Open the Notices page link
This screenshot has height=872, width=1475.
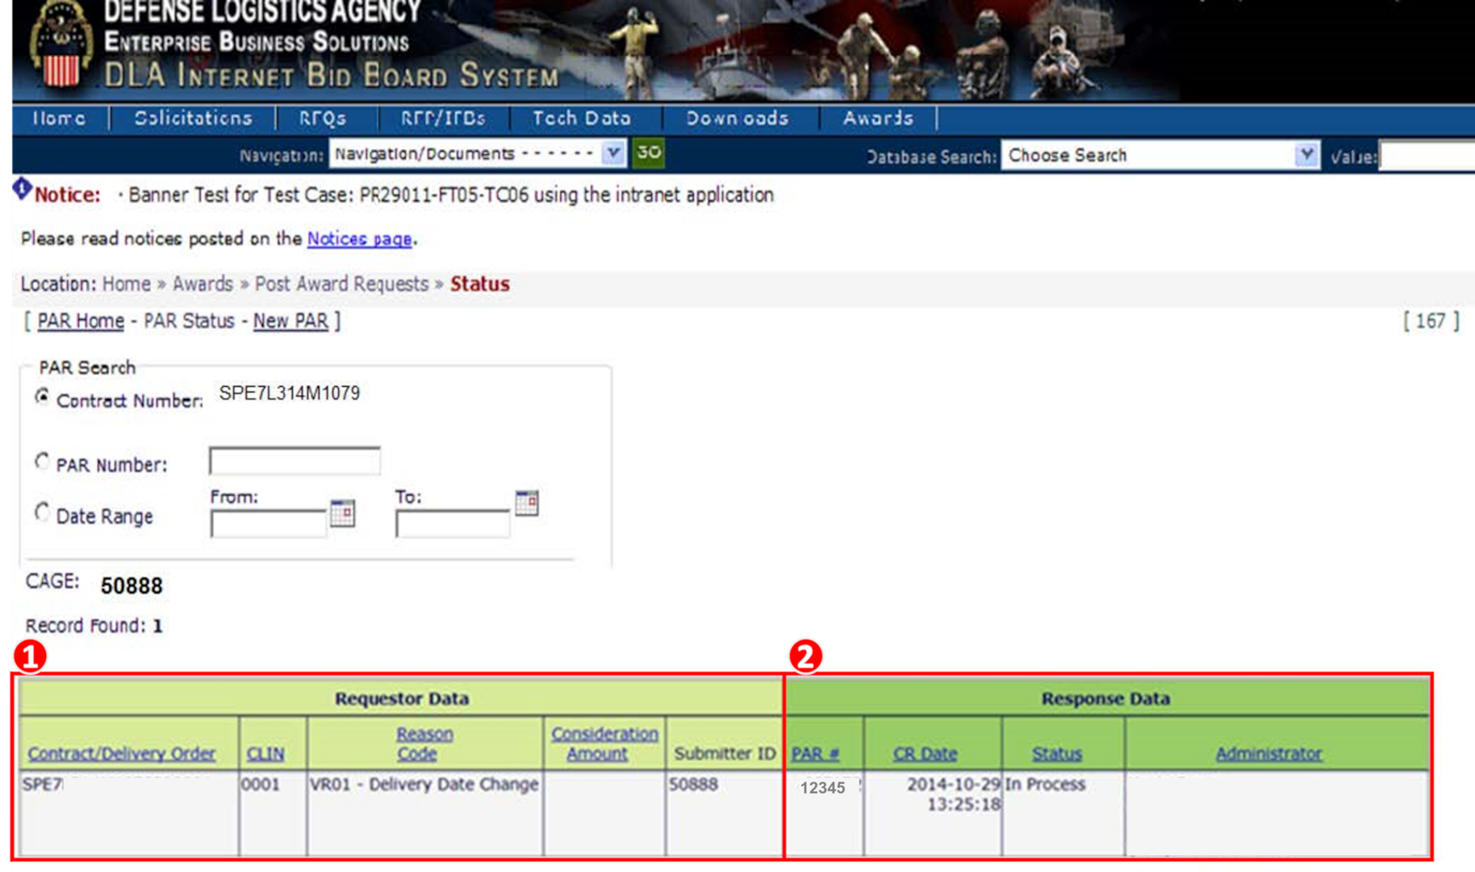pos(359,239)
